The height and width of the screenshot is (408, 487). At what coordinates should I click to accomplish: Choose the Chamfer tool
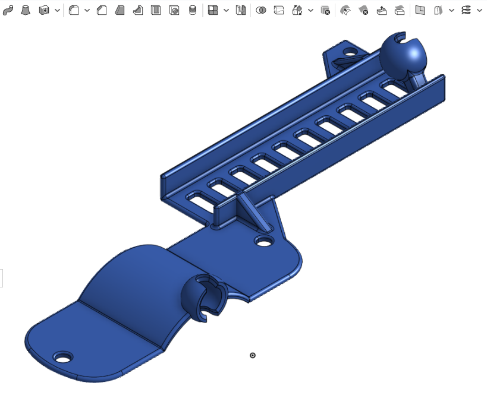click(x=102, y=10)
